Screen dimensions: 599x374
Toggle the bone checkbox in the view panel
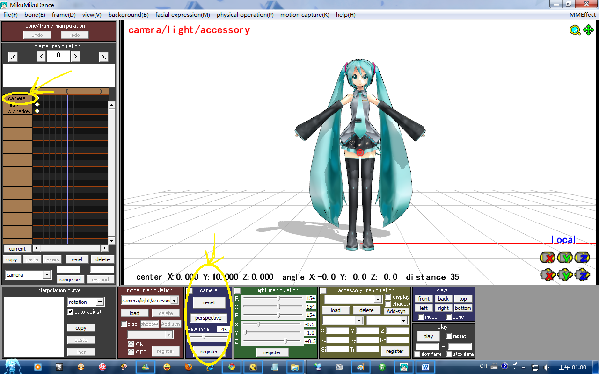tap(449, 317)
